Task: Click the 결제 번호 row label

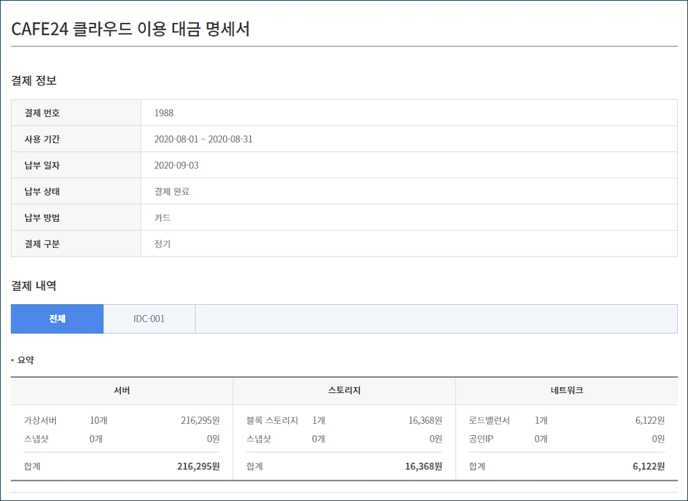Action: click(x=42, y=113)
